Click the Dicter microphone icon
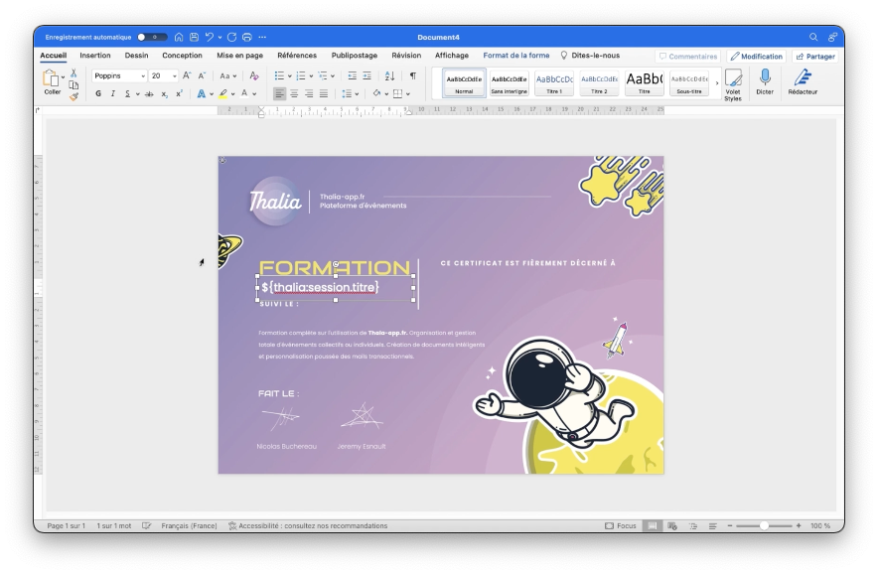The image size is (878, 574). (765, 77)
